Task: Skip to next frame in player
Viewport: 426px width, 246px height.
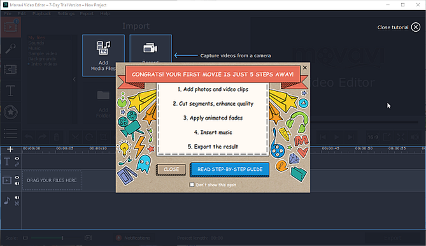Action: point(351,137)
